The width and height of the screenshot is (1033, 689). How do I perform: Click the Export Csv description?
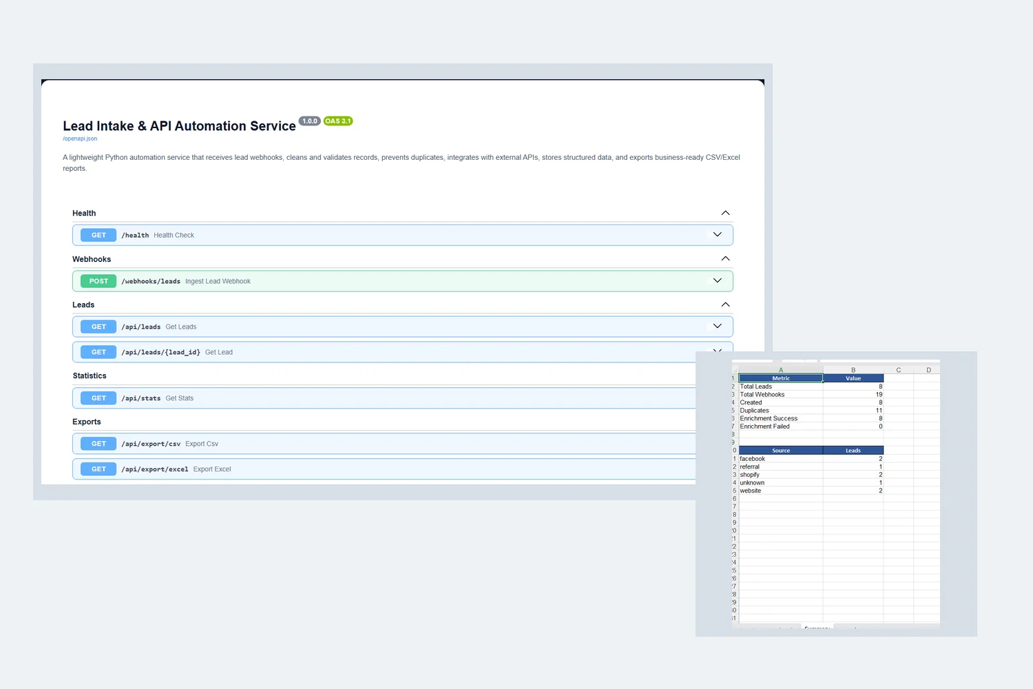coord(202,444)
